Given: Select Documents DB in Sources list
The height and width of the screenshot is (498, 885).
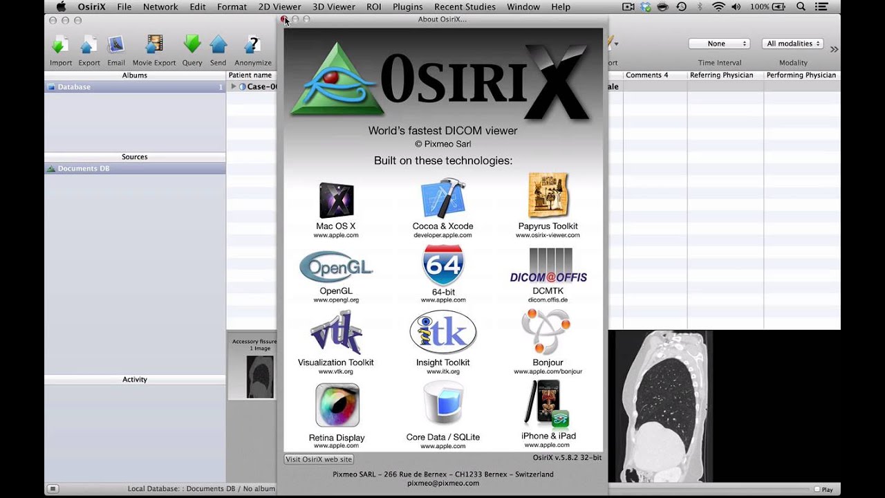Looking at the screenshot, I should pyautogui.click(x=135, y=169).
